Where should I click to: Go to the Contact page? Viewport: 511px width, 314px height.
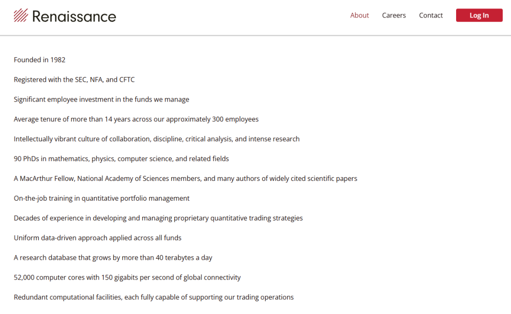[x=431, y=15]
